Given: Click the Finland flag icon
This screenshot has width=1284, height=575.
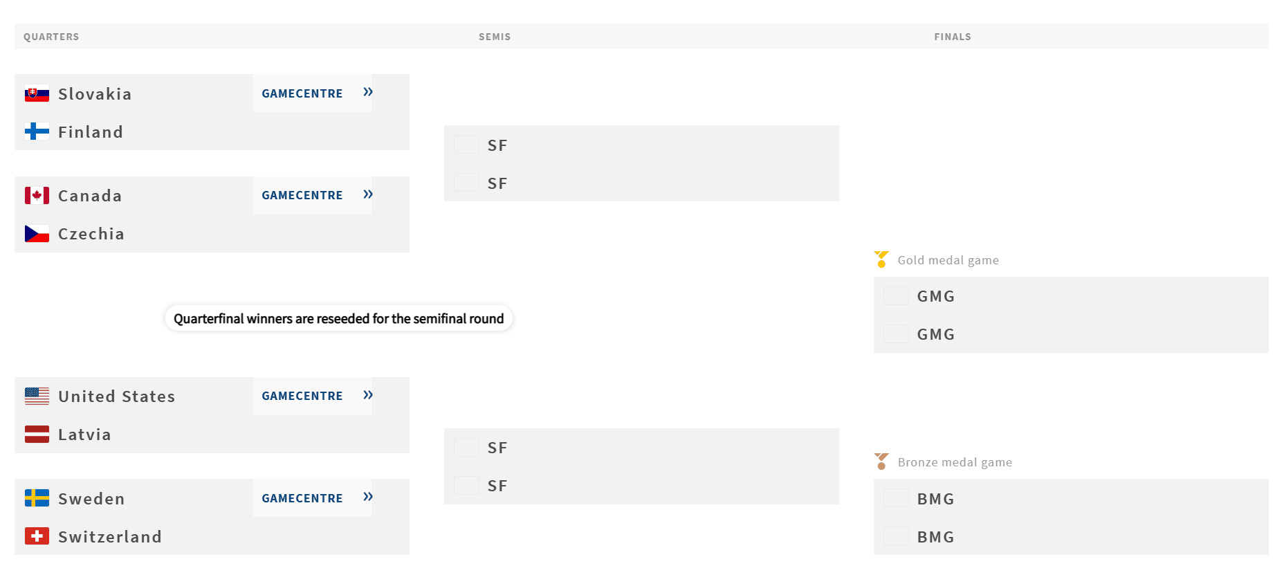Looking at the screenshot, I should [37, 131].
